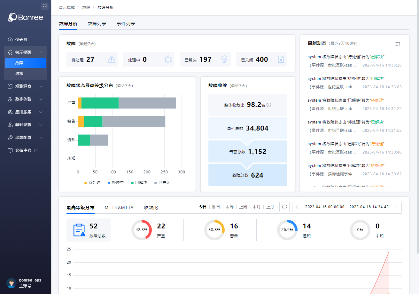Screen dimensions: 419x294
Task: Collapse the left navigation sidebar
Action: click(x=44, y=6)
